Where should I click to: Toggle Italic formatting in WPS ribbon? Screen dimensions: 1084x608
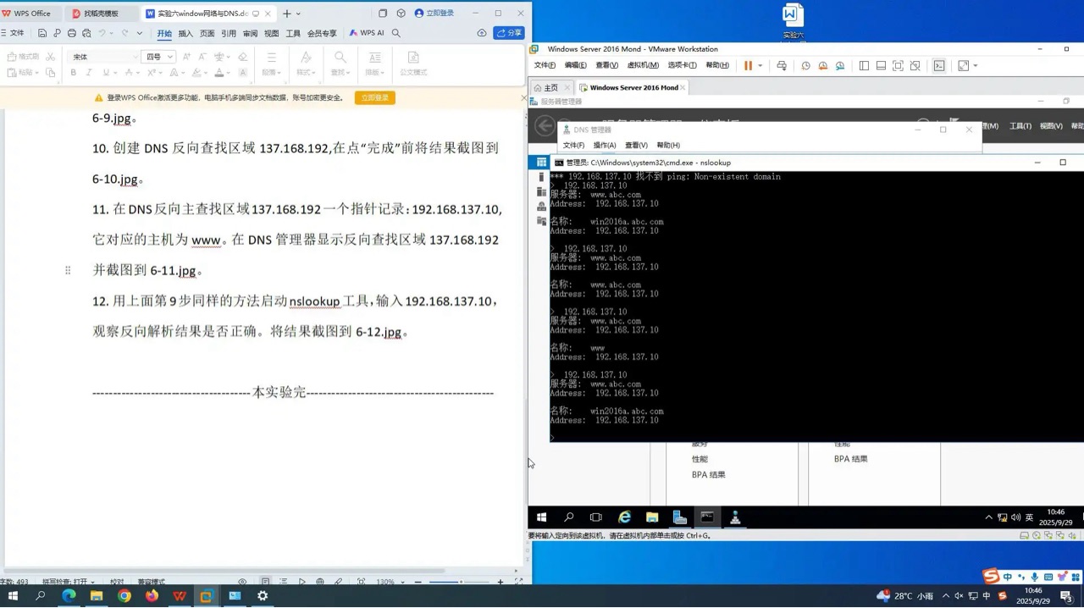[x=89, y=73]
